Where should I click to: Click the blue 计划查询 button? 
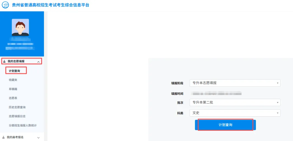tap(225, 125)
